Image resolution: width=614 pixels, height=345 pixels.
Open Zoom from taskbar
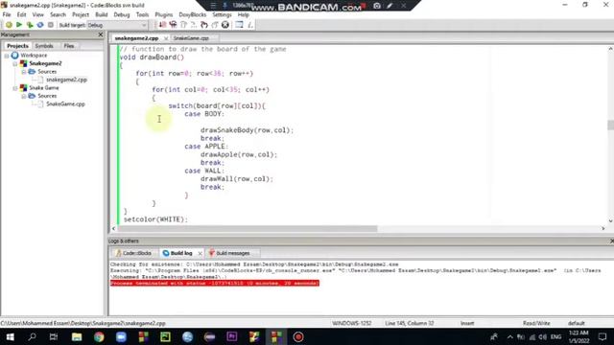122,336
